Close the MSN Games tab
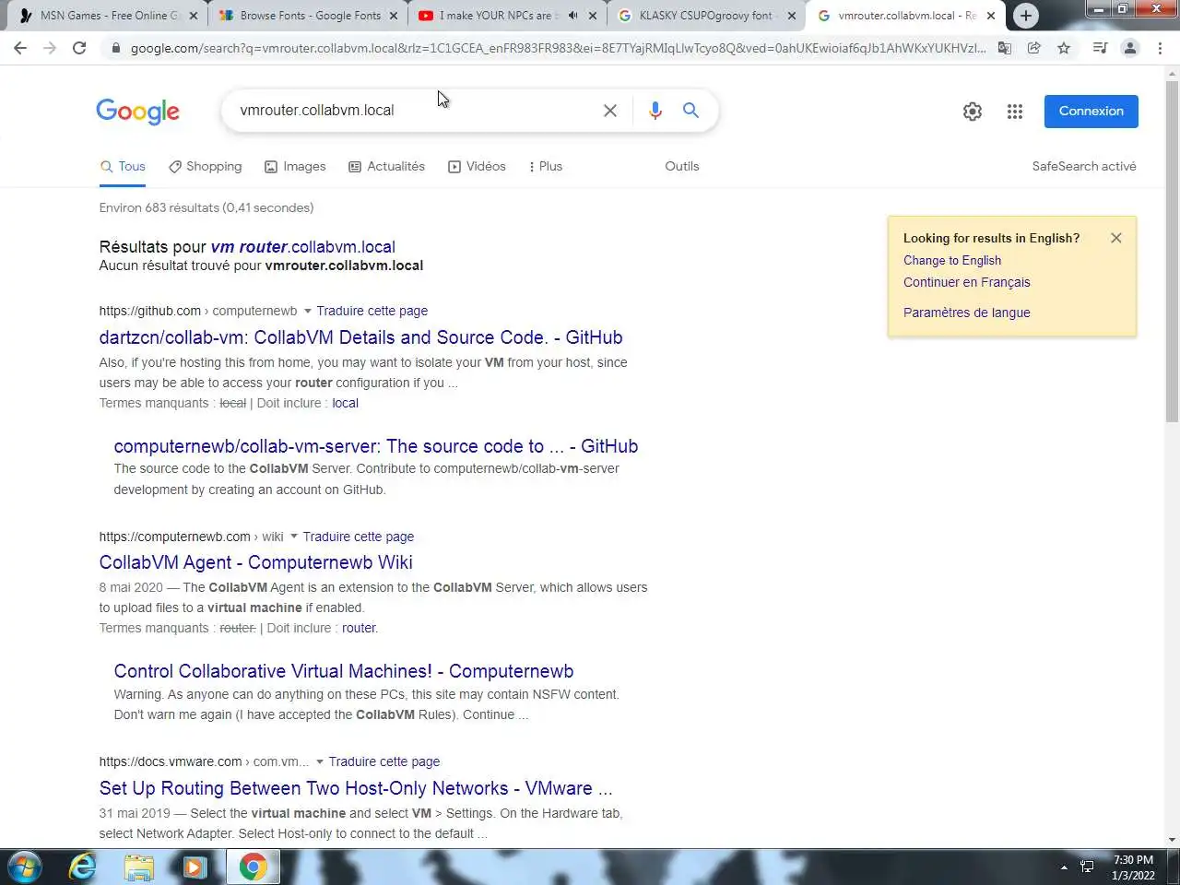 (x=194, y=16)
